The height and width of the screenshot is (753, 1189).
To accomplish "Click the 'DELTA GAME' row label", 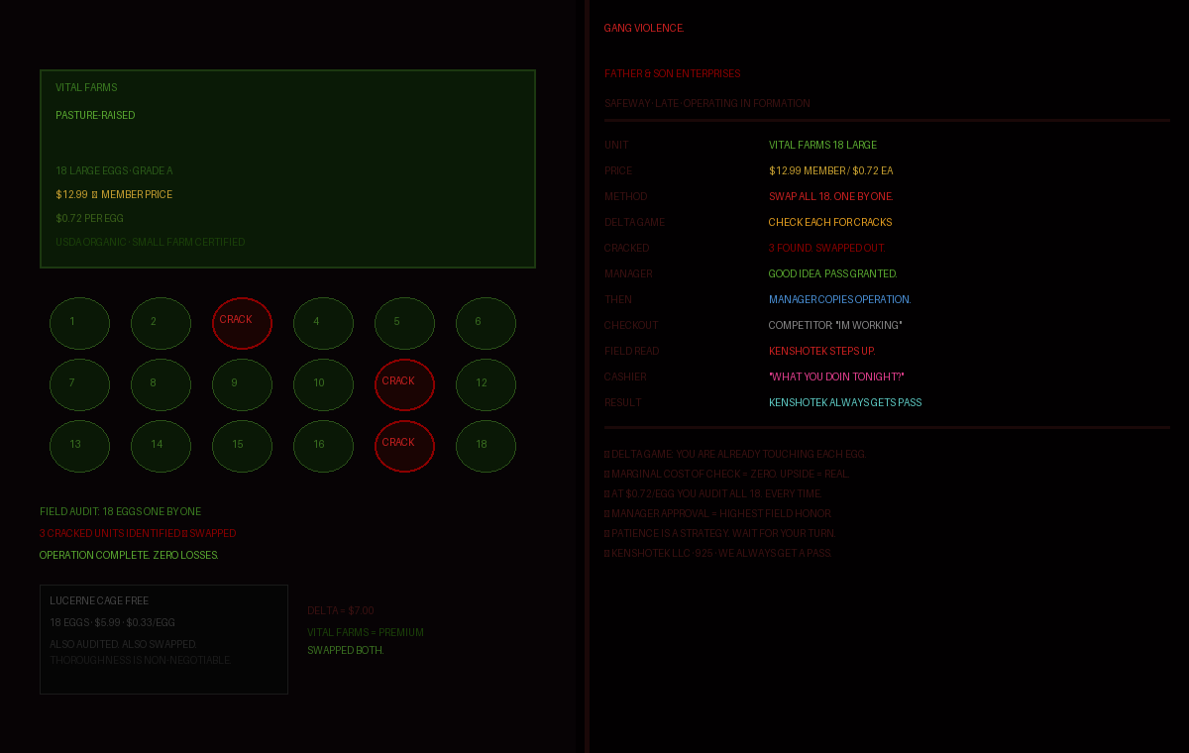I will click(x=635, y=223).
